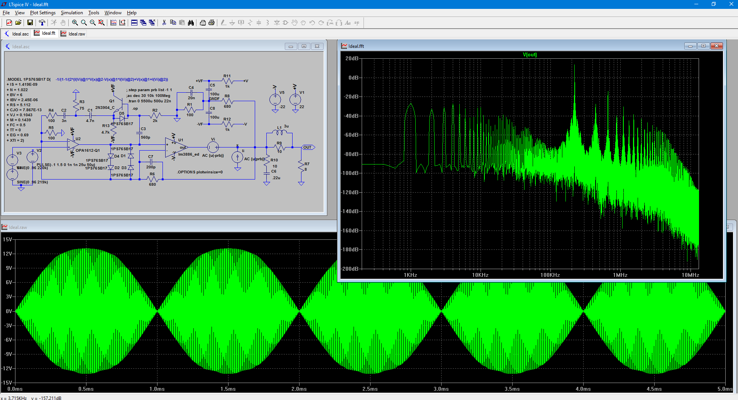Click the '.tran 0 5500u 500u 22n' directive
Viewport: 738px width, 400px height.
click(149, 101)
